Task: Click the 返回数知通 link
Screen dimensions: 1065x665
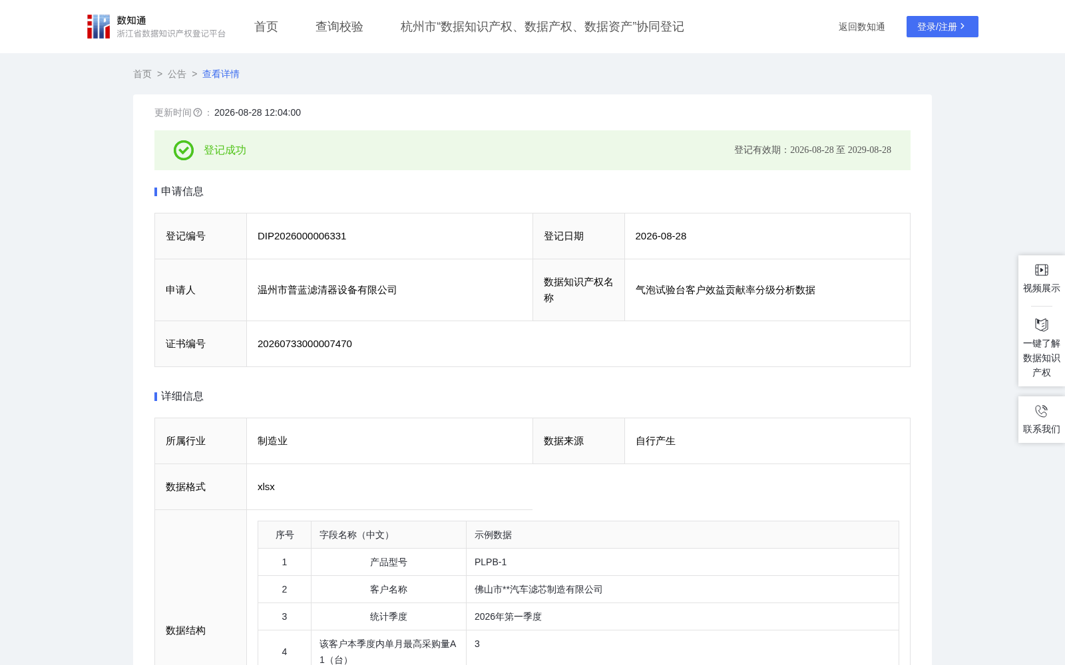Action: [861, 27]
